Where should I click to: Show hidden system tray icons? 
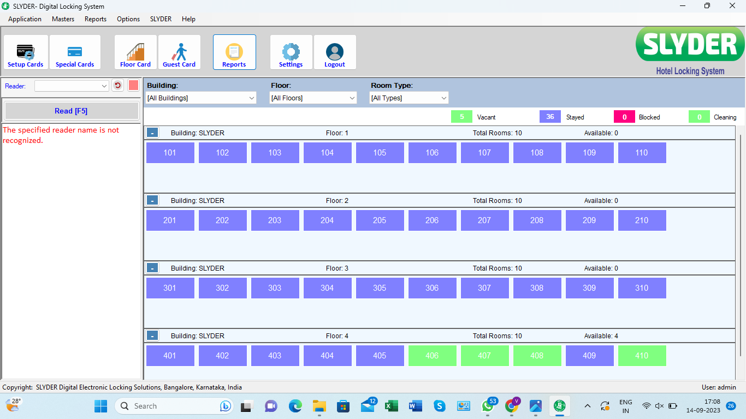coord(588,406)
